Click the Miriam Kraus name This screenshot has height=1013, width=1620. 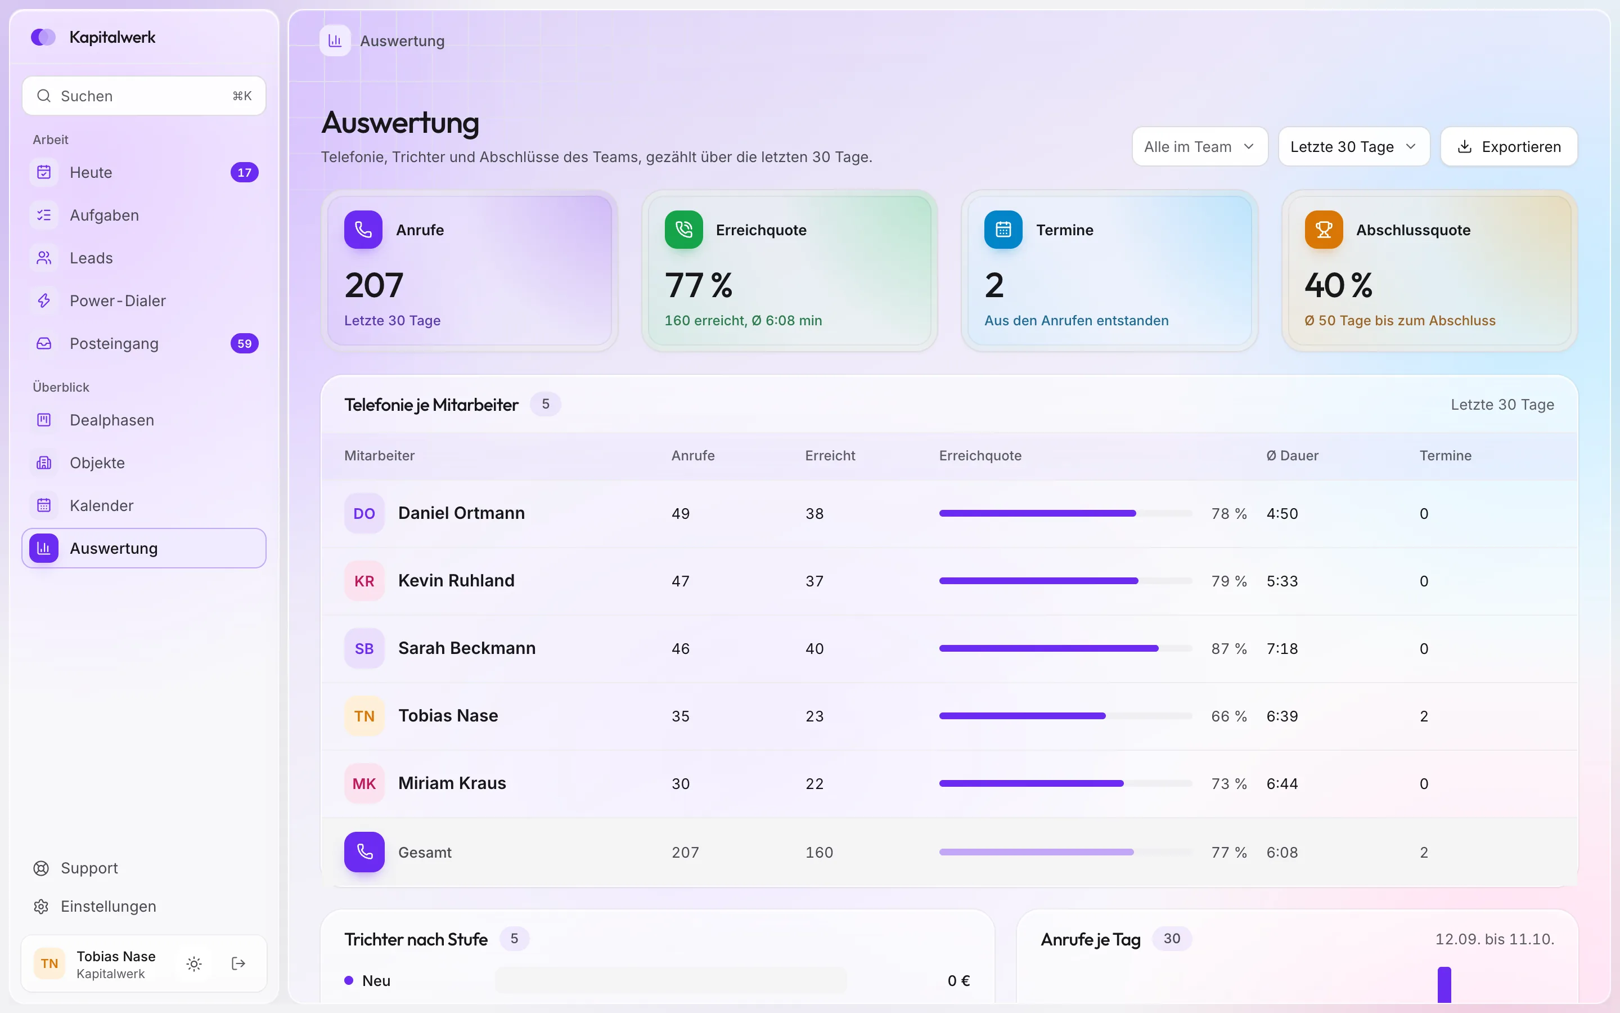[x=452, y=783]
